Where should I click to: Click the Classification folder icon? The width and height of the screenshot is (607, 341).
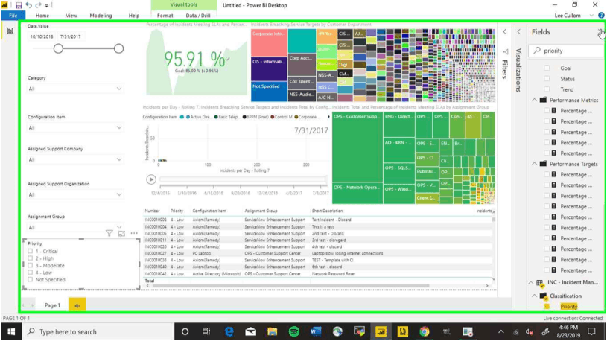tap(544, 296)
